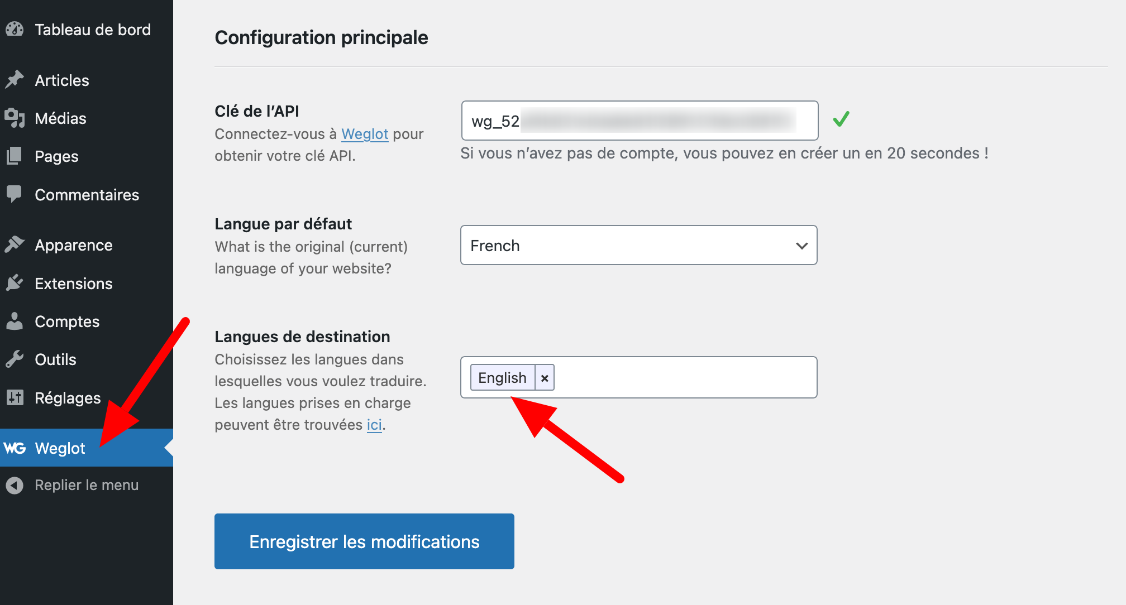The width and height of the screenshot is (1126, 605).
Task: Click the Commentaires speech bubble icon
Action: [15, 194]
